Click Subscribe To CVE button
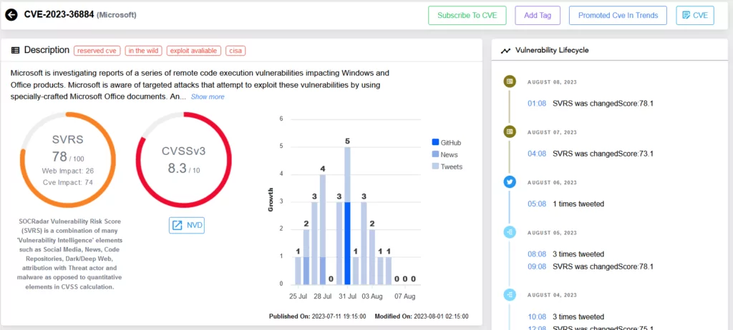 (467, 16)
